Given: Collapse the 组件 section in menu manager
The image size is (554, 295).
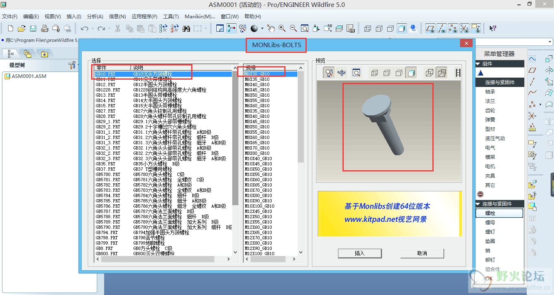Looking at the screenshot, I should pyautogui.click(x=478, y=64).
